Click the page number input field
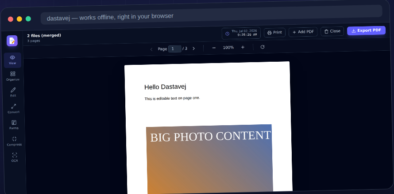 pyautogui.click(x=174, y=49)
